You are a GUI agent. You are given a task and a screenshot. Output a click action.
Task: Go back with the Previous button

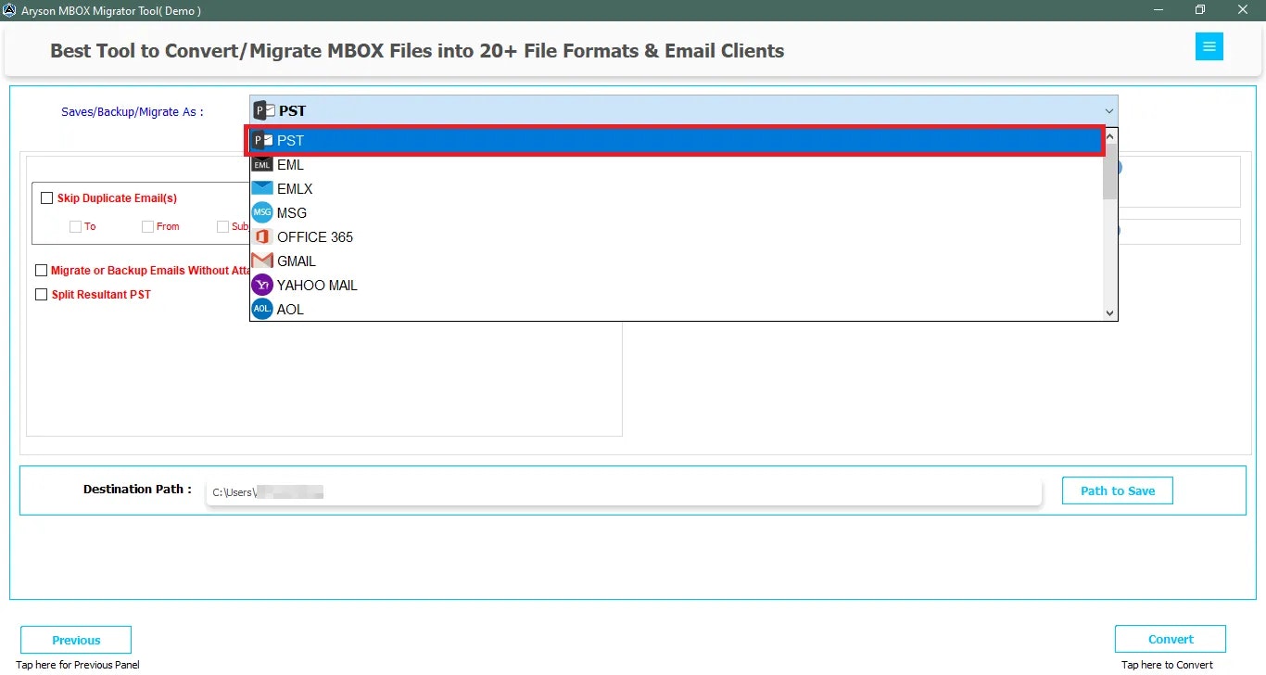coord(76,640)
